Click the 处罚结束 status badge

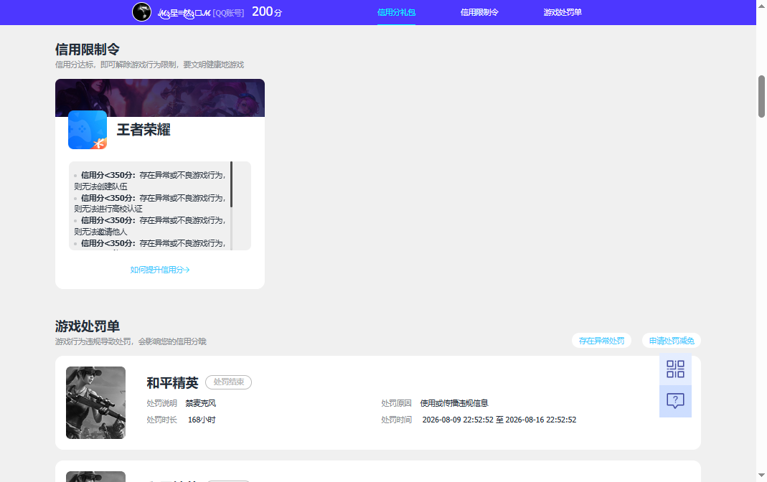228,382
